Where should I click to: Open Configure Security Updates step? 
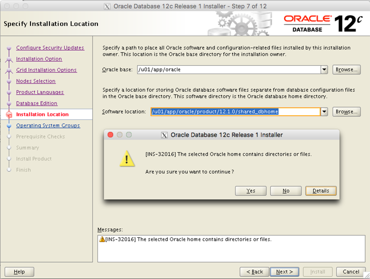tap(50, 48)
